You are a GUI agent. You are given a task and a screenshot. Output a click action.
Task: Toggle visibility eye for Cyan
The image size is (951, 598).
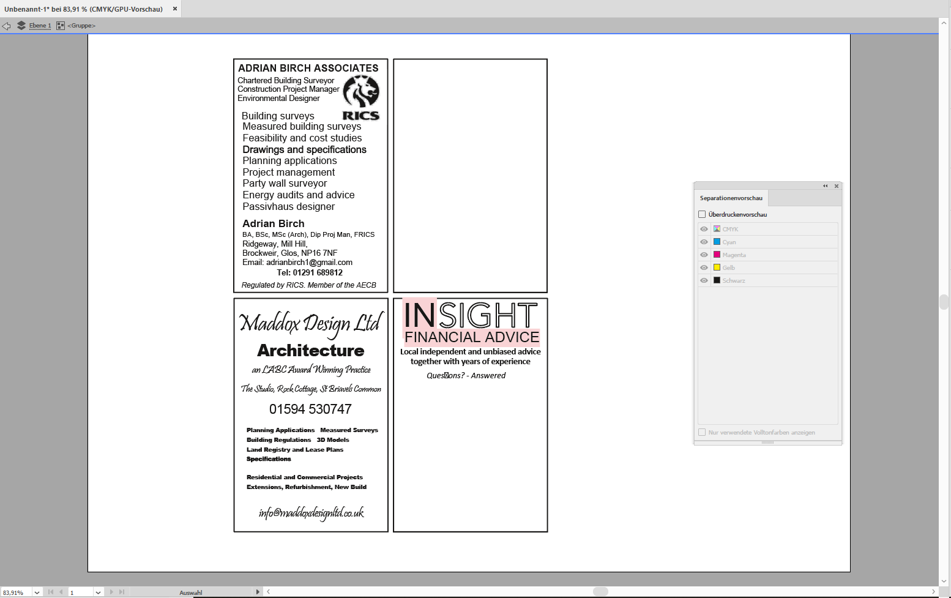704,242
